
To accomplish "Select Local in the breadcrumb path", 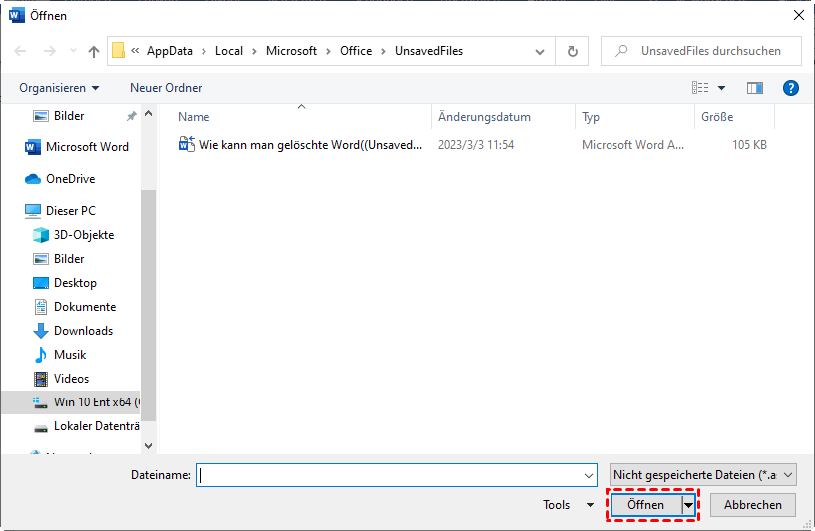I will 229,51.
